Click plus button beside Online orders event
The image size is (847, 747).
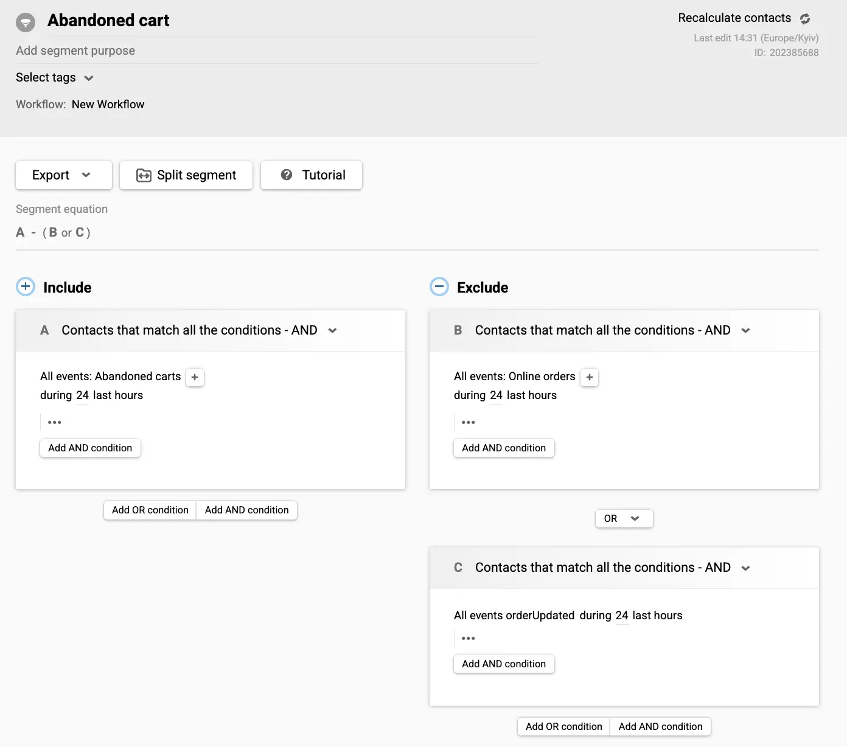tap(590, 377)
